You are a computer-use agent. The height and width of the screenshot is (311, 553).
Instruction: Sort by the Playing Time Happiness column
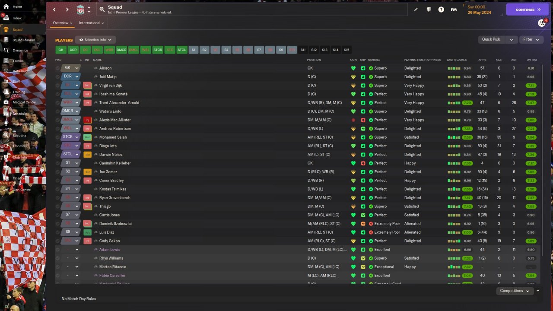point(422,60)
